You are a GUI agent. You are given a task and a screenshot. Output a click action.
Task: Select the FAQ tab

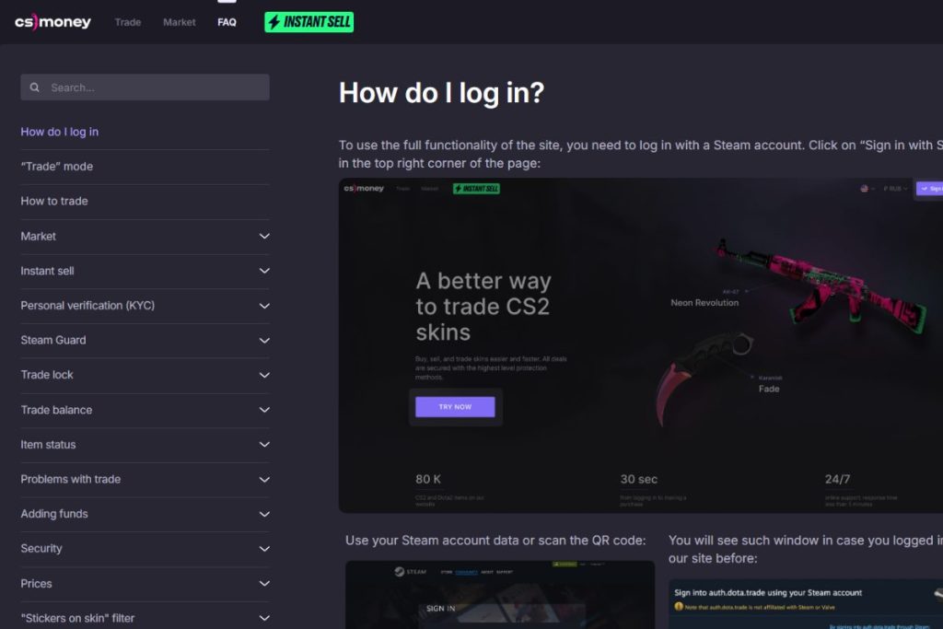(227, 22)
